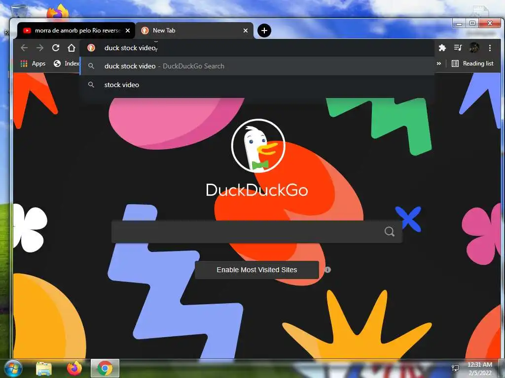The image size is (505, 378).
Task: Open a new tab with plus button
Action: tap(264, 31)
